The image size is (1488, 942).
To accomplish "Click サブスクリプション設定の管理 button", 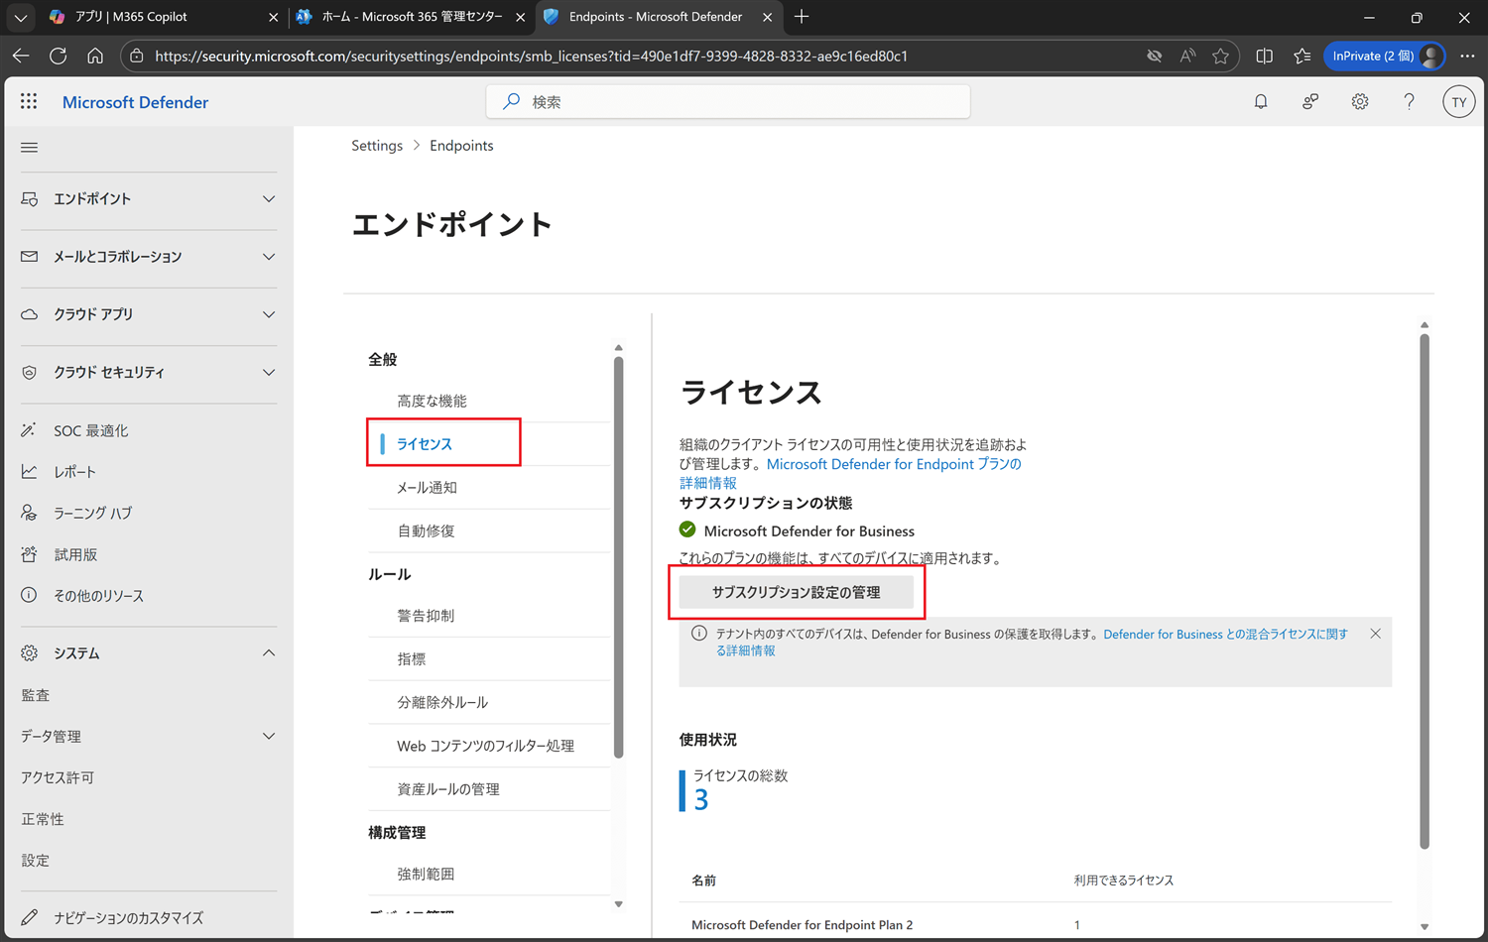I will coord(796,592).
